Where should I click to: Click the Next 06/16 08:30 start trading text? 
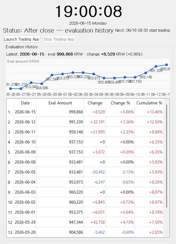click(x=142, y=30)
